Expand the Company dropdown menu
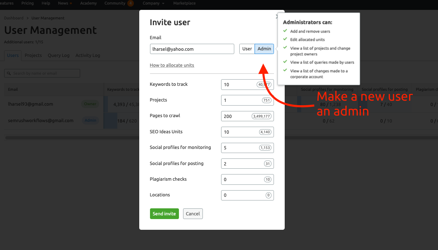This screenshot has height=250, width=438. pos(153,3)
